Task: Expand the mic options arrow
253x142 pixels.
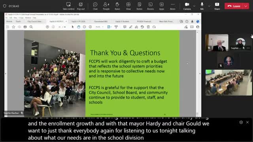Action: coord(209,6)
